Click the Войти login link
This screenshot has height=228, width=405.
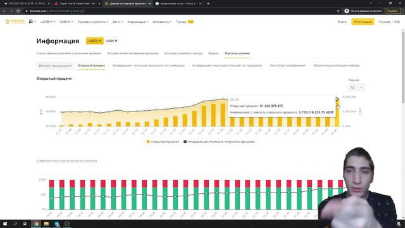point(342,22)
